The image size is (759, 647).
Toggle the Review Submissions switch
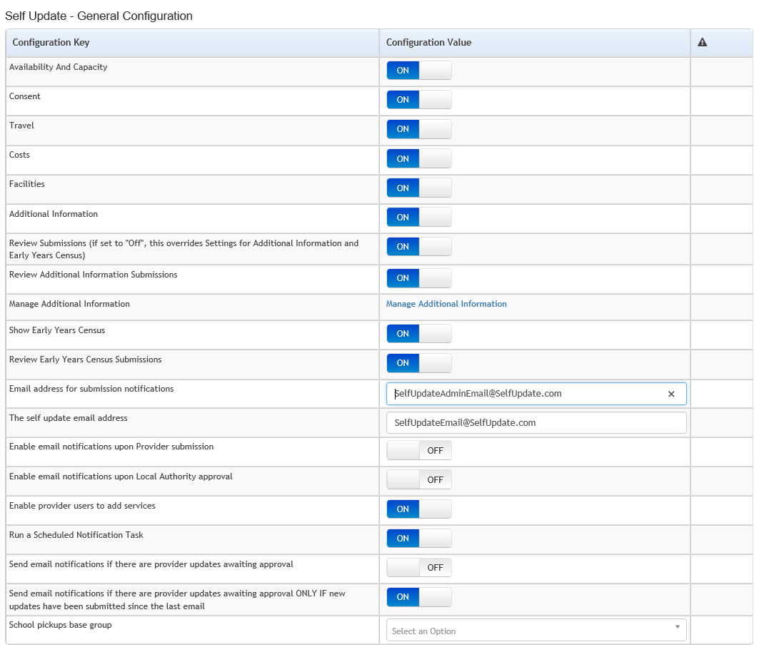pyautogui.click(x=418, y=247)
